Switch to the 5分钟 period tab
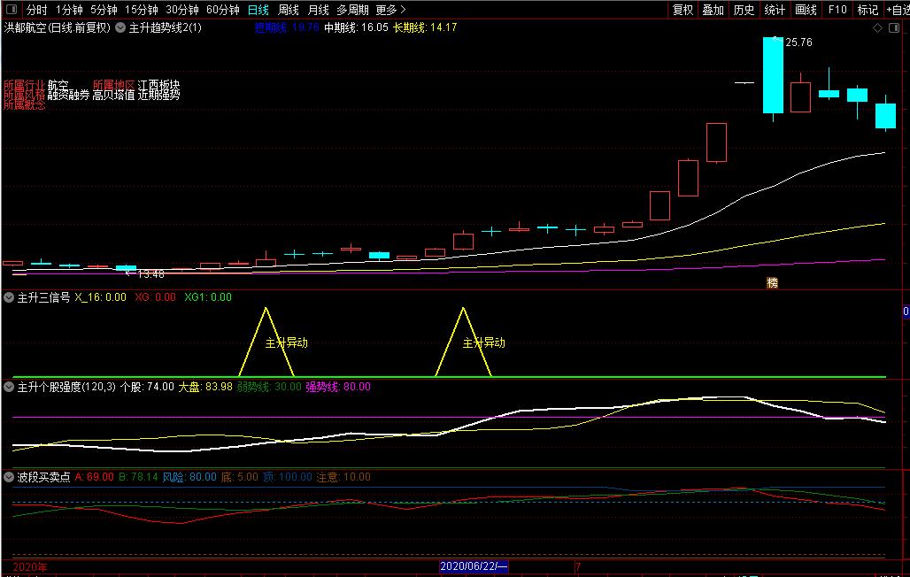Viewport: 910px width, 577px height. tap(104, 10)
